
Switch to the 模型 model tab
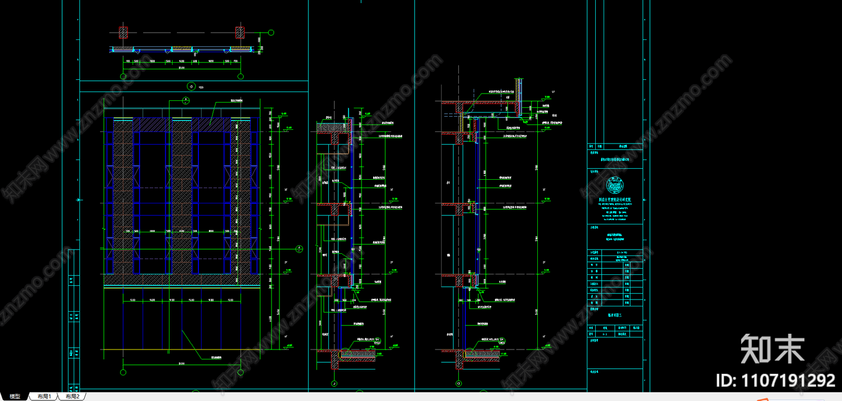coord(14,396)
